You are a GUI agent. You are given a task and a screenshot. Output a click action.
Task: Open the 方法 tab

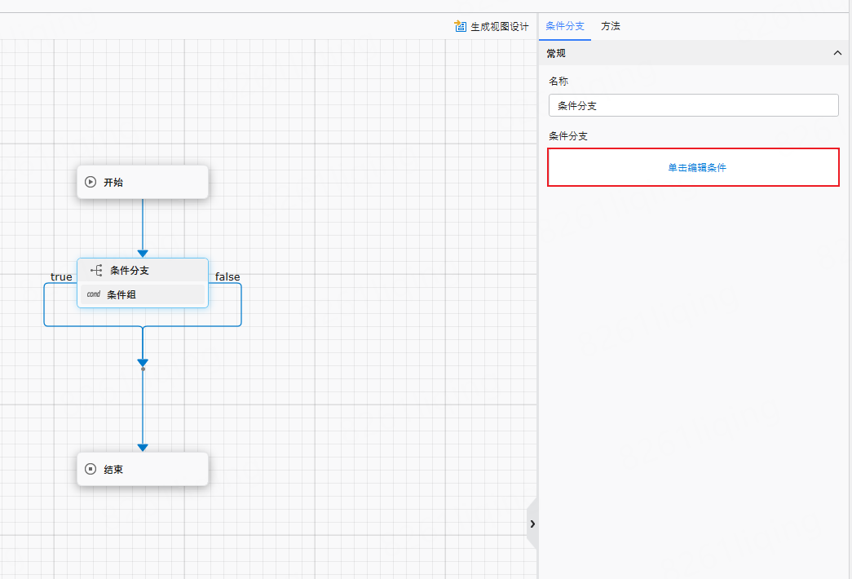pos(611,26)
